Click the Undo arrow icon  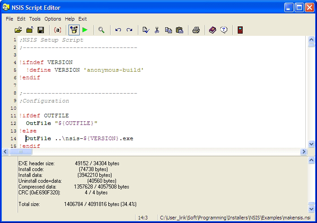tap(118, 30)
